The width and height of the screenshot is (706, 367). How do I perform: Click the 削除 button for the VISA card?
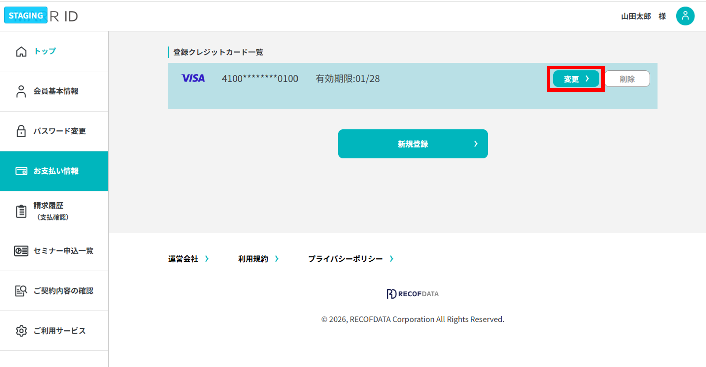(627, 79)
